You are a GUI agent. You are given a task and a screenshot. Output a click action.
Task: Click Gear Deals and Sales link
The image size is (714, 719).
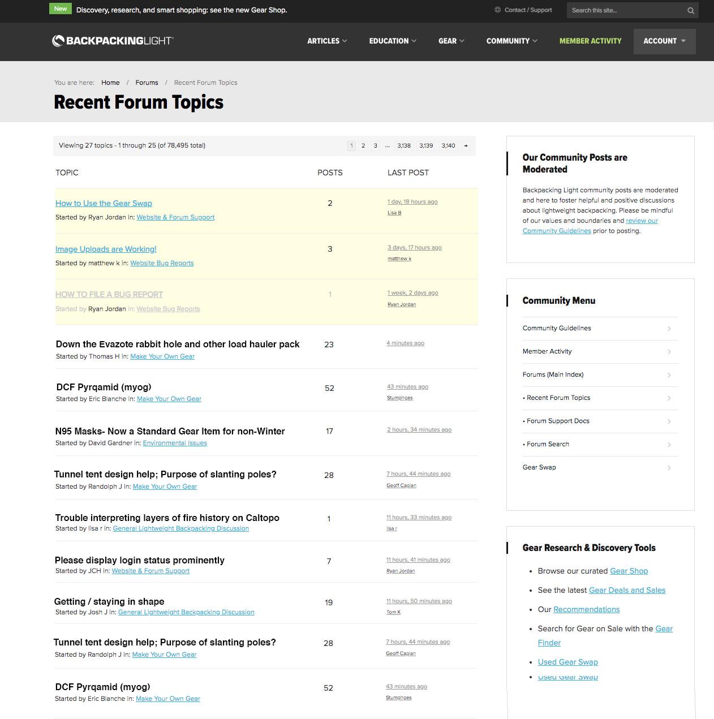(x=627, y=590)
